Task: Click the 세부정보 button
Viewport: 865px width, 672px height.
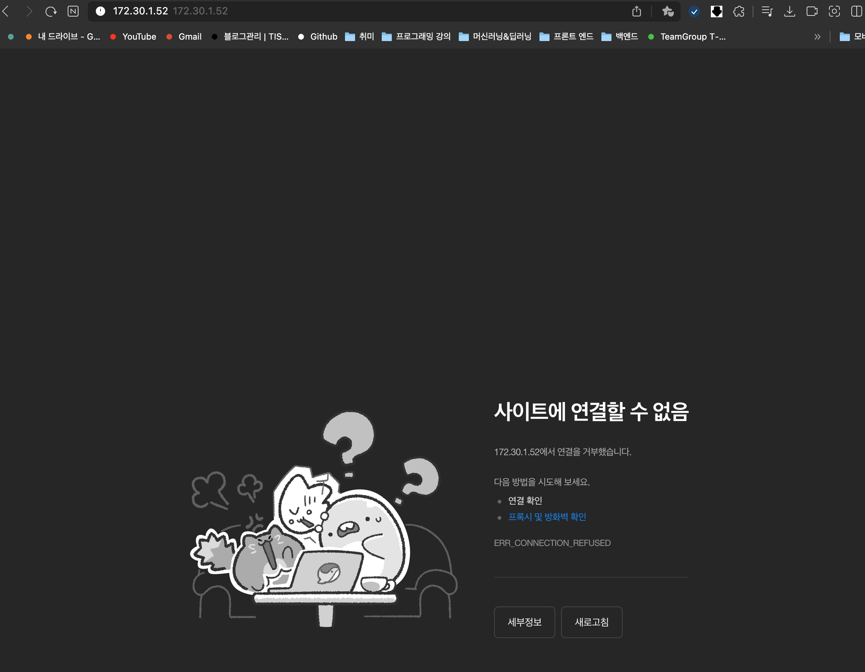Action: (x=524, y=622)
